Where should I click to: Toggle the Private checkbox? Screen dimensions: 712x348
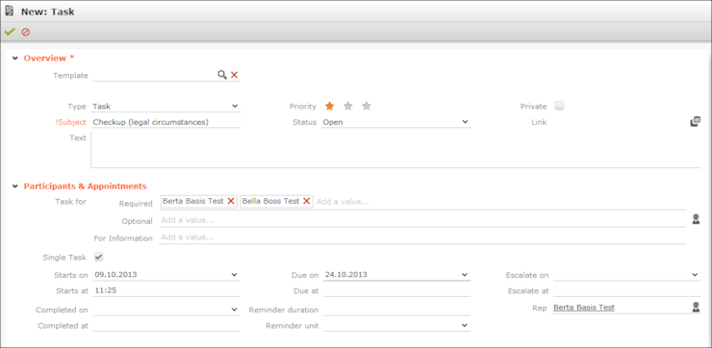pos(559,106)
